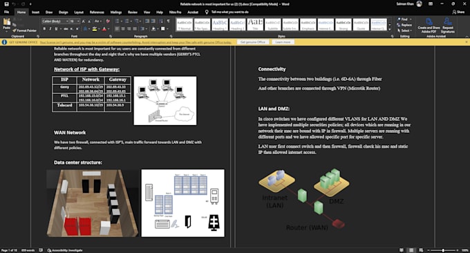Open the font size dropdown

pos(78,21)
